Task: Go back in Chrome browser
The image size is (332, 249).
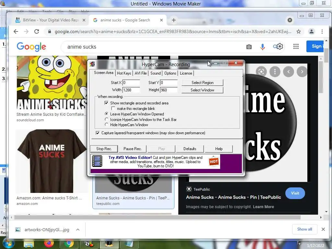Action: point(16,31)
